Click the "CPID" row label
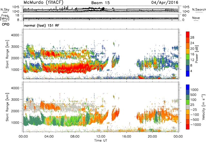 click(6, 24)
